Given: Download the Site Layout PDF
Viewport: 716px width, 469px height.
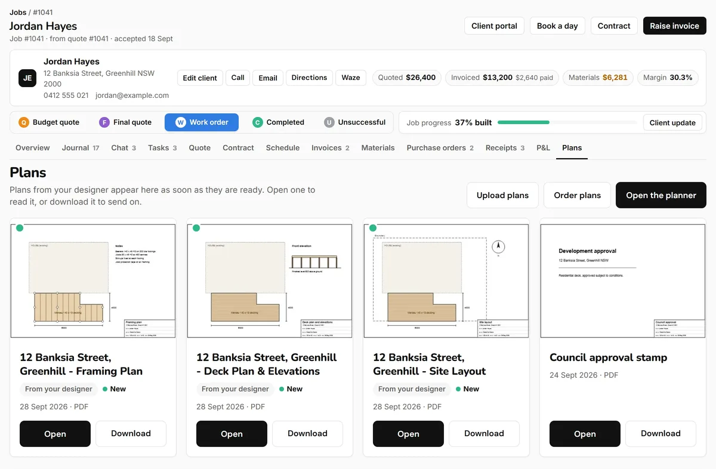Looking at the screenshot, I should [484, 434].
